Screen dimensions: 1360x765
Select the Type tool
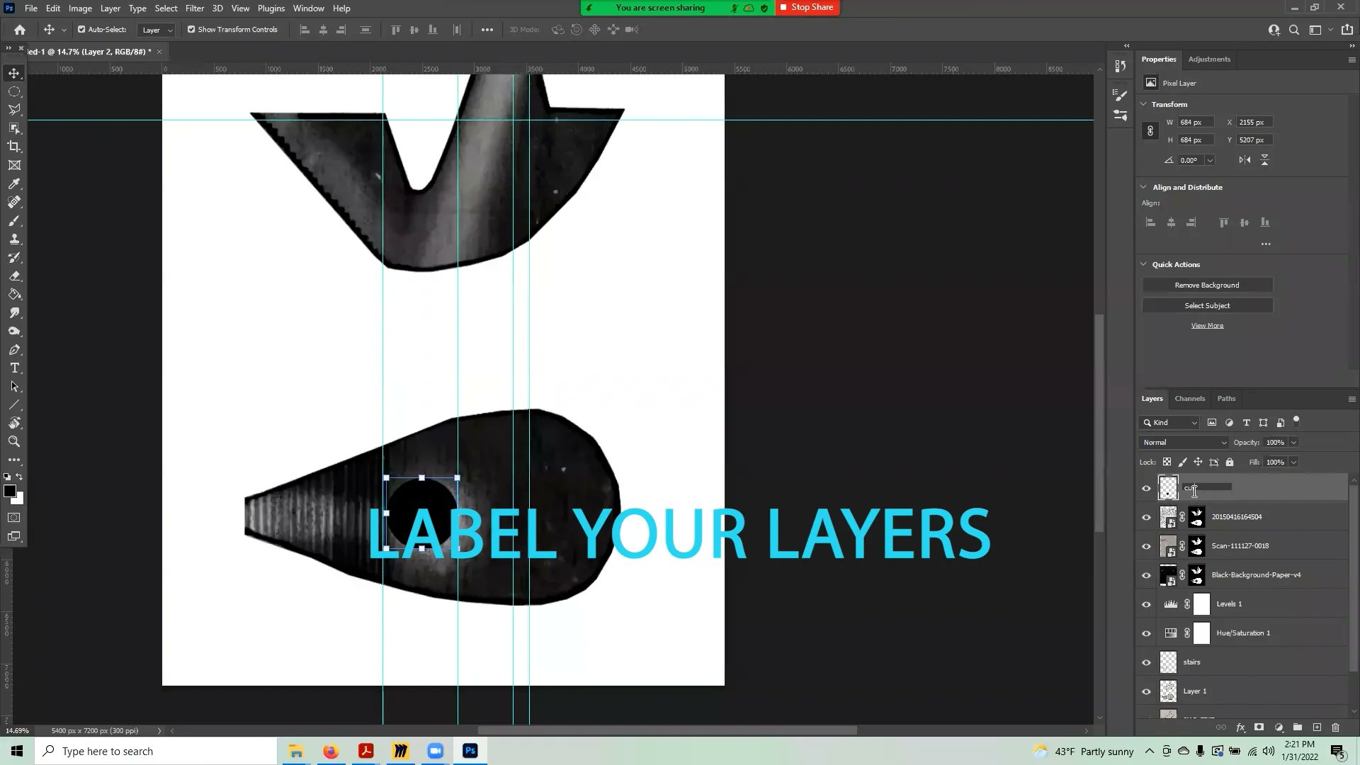pos(14,368)
